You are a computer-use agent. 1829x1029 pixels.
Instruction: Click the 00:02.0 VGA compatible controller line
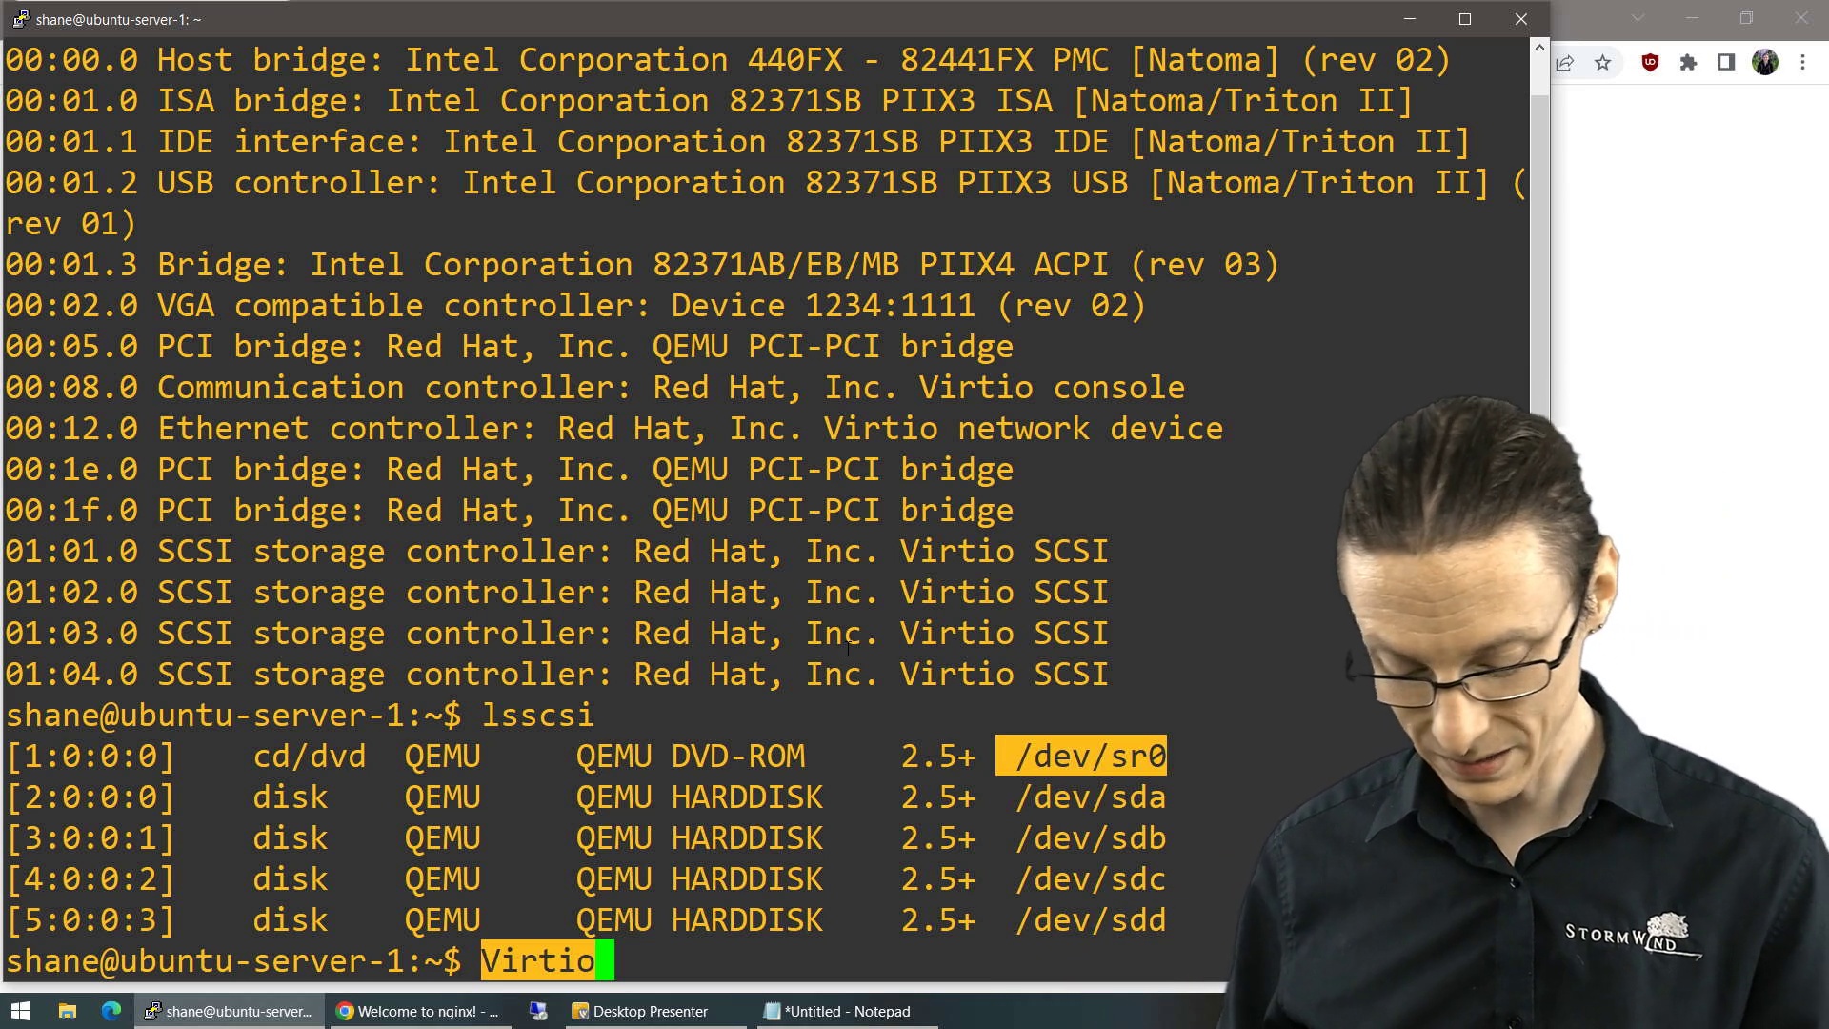pos(576,305)
